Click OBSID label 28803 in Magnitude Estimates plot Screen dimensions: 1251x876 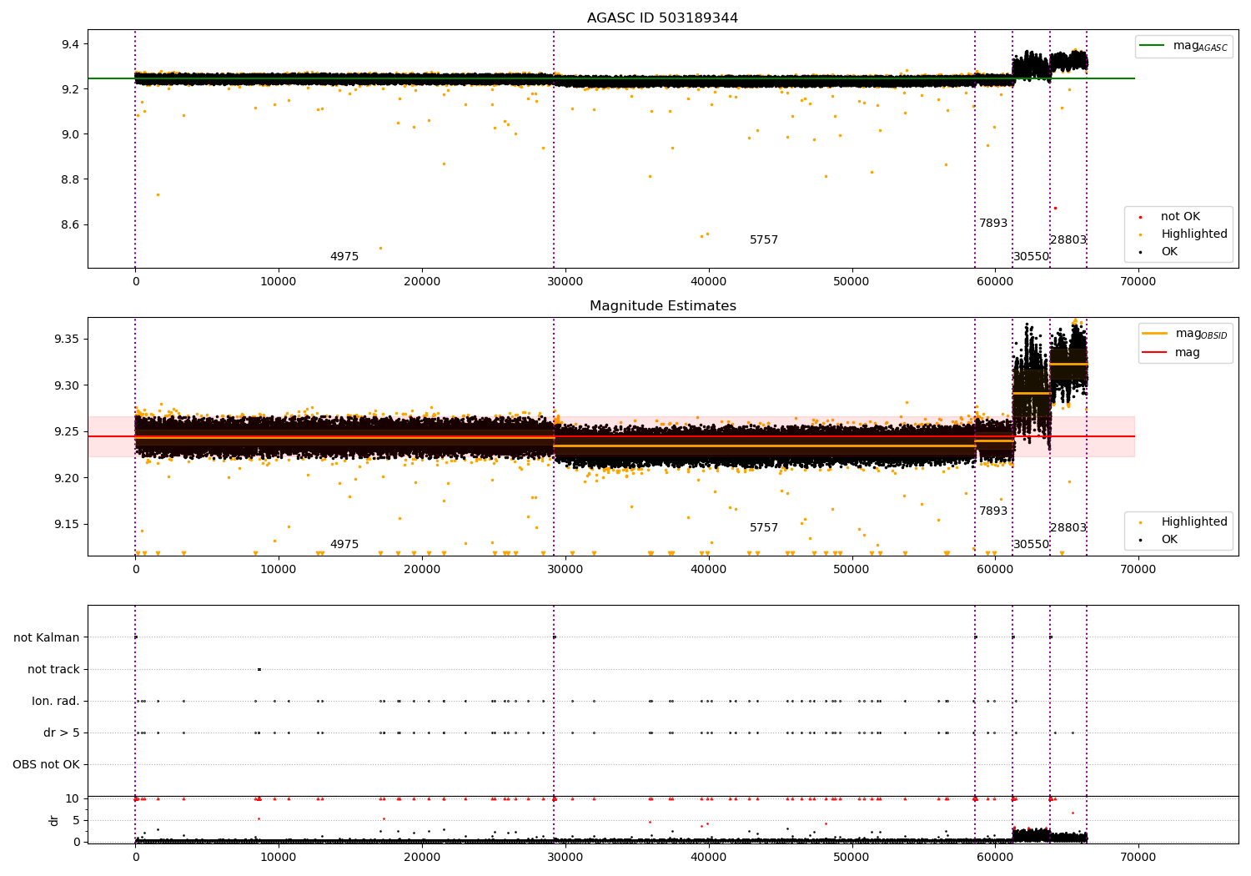coord(1068,528)
